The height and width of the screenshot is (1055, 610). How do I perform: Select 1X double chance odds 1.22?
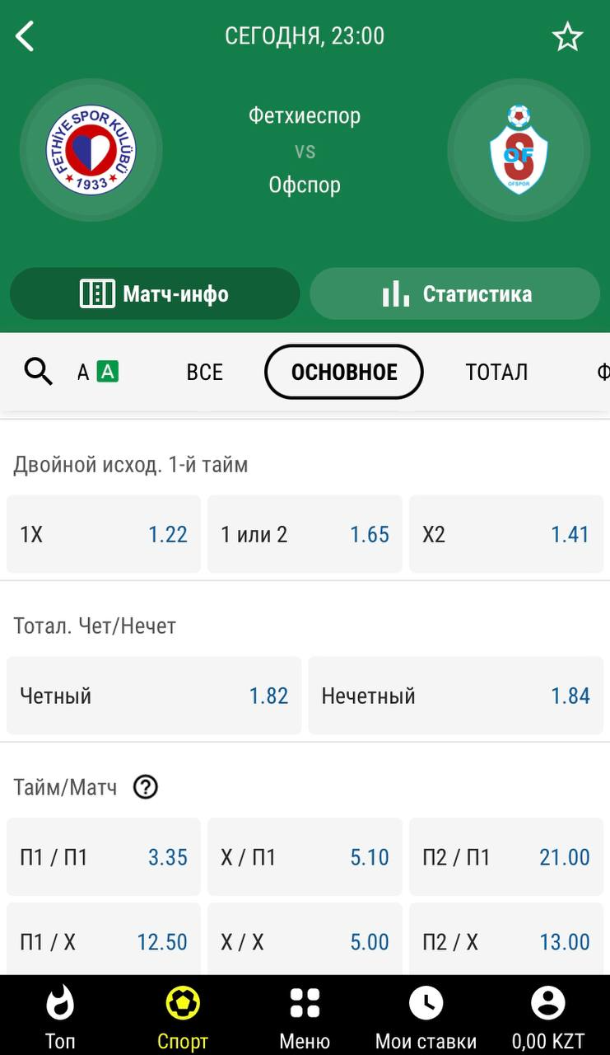104,534
